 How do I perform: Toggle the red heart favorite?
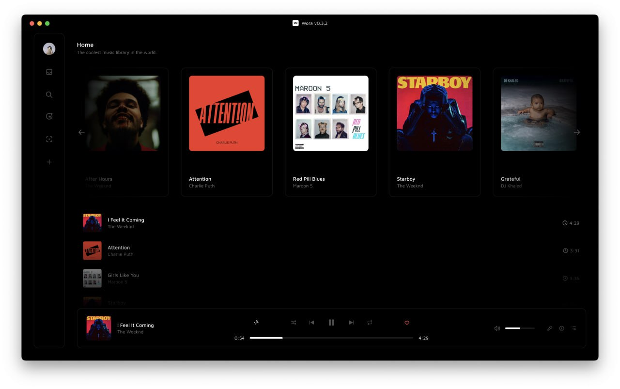[x=407, y=323]
